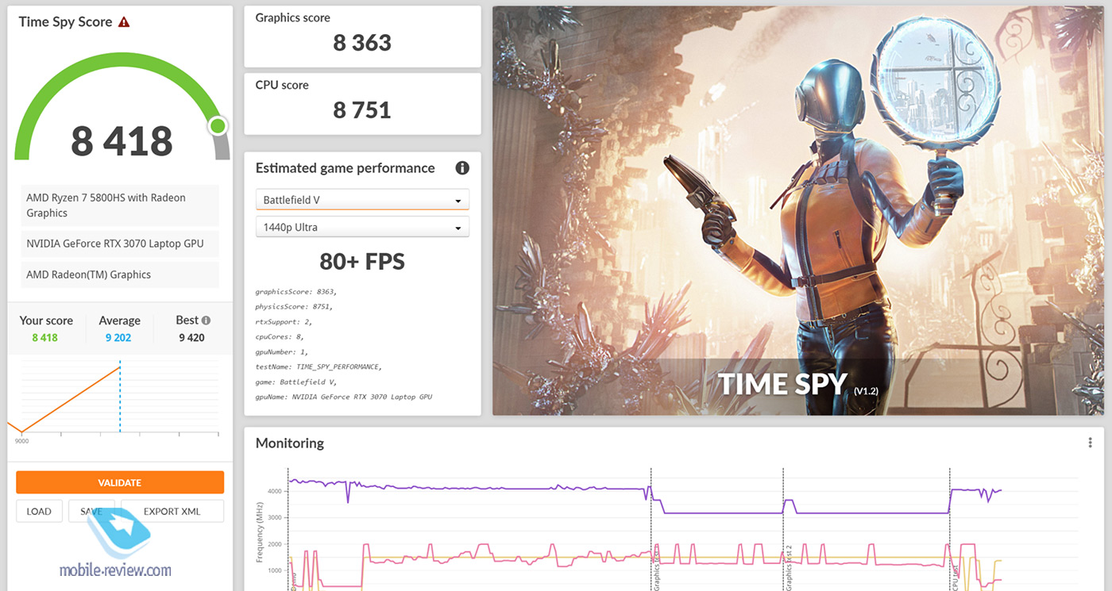Open the Battlefield V game dropdown
Image resolution: width=1112 pixels, height=591 pixels.
362,200
